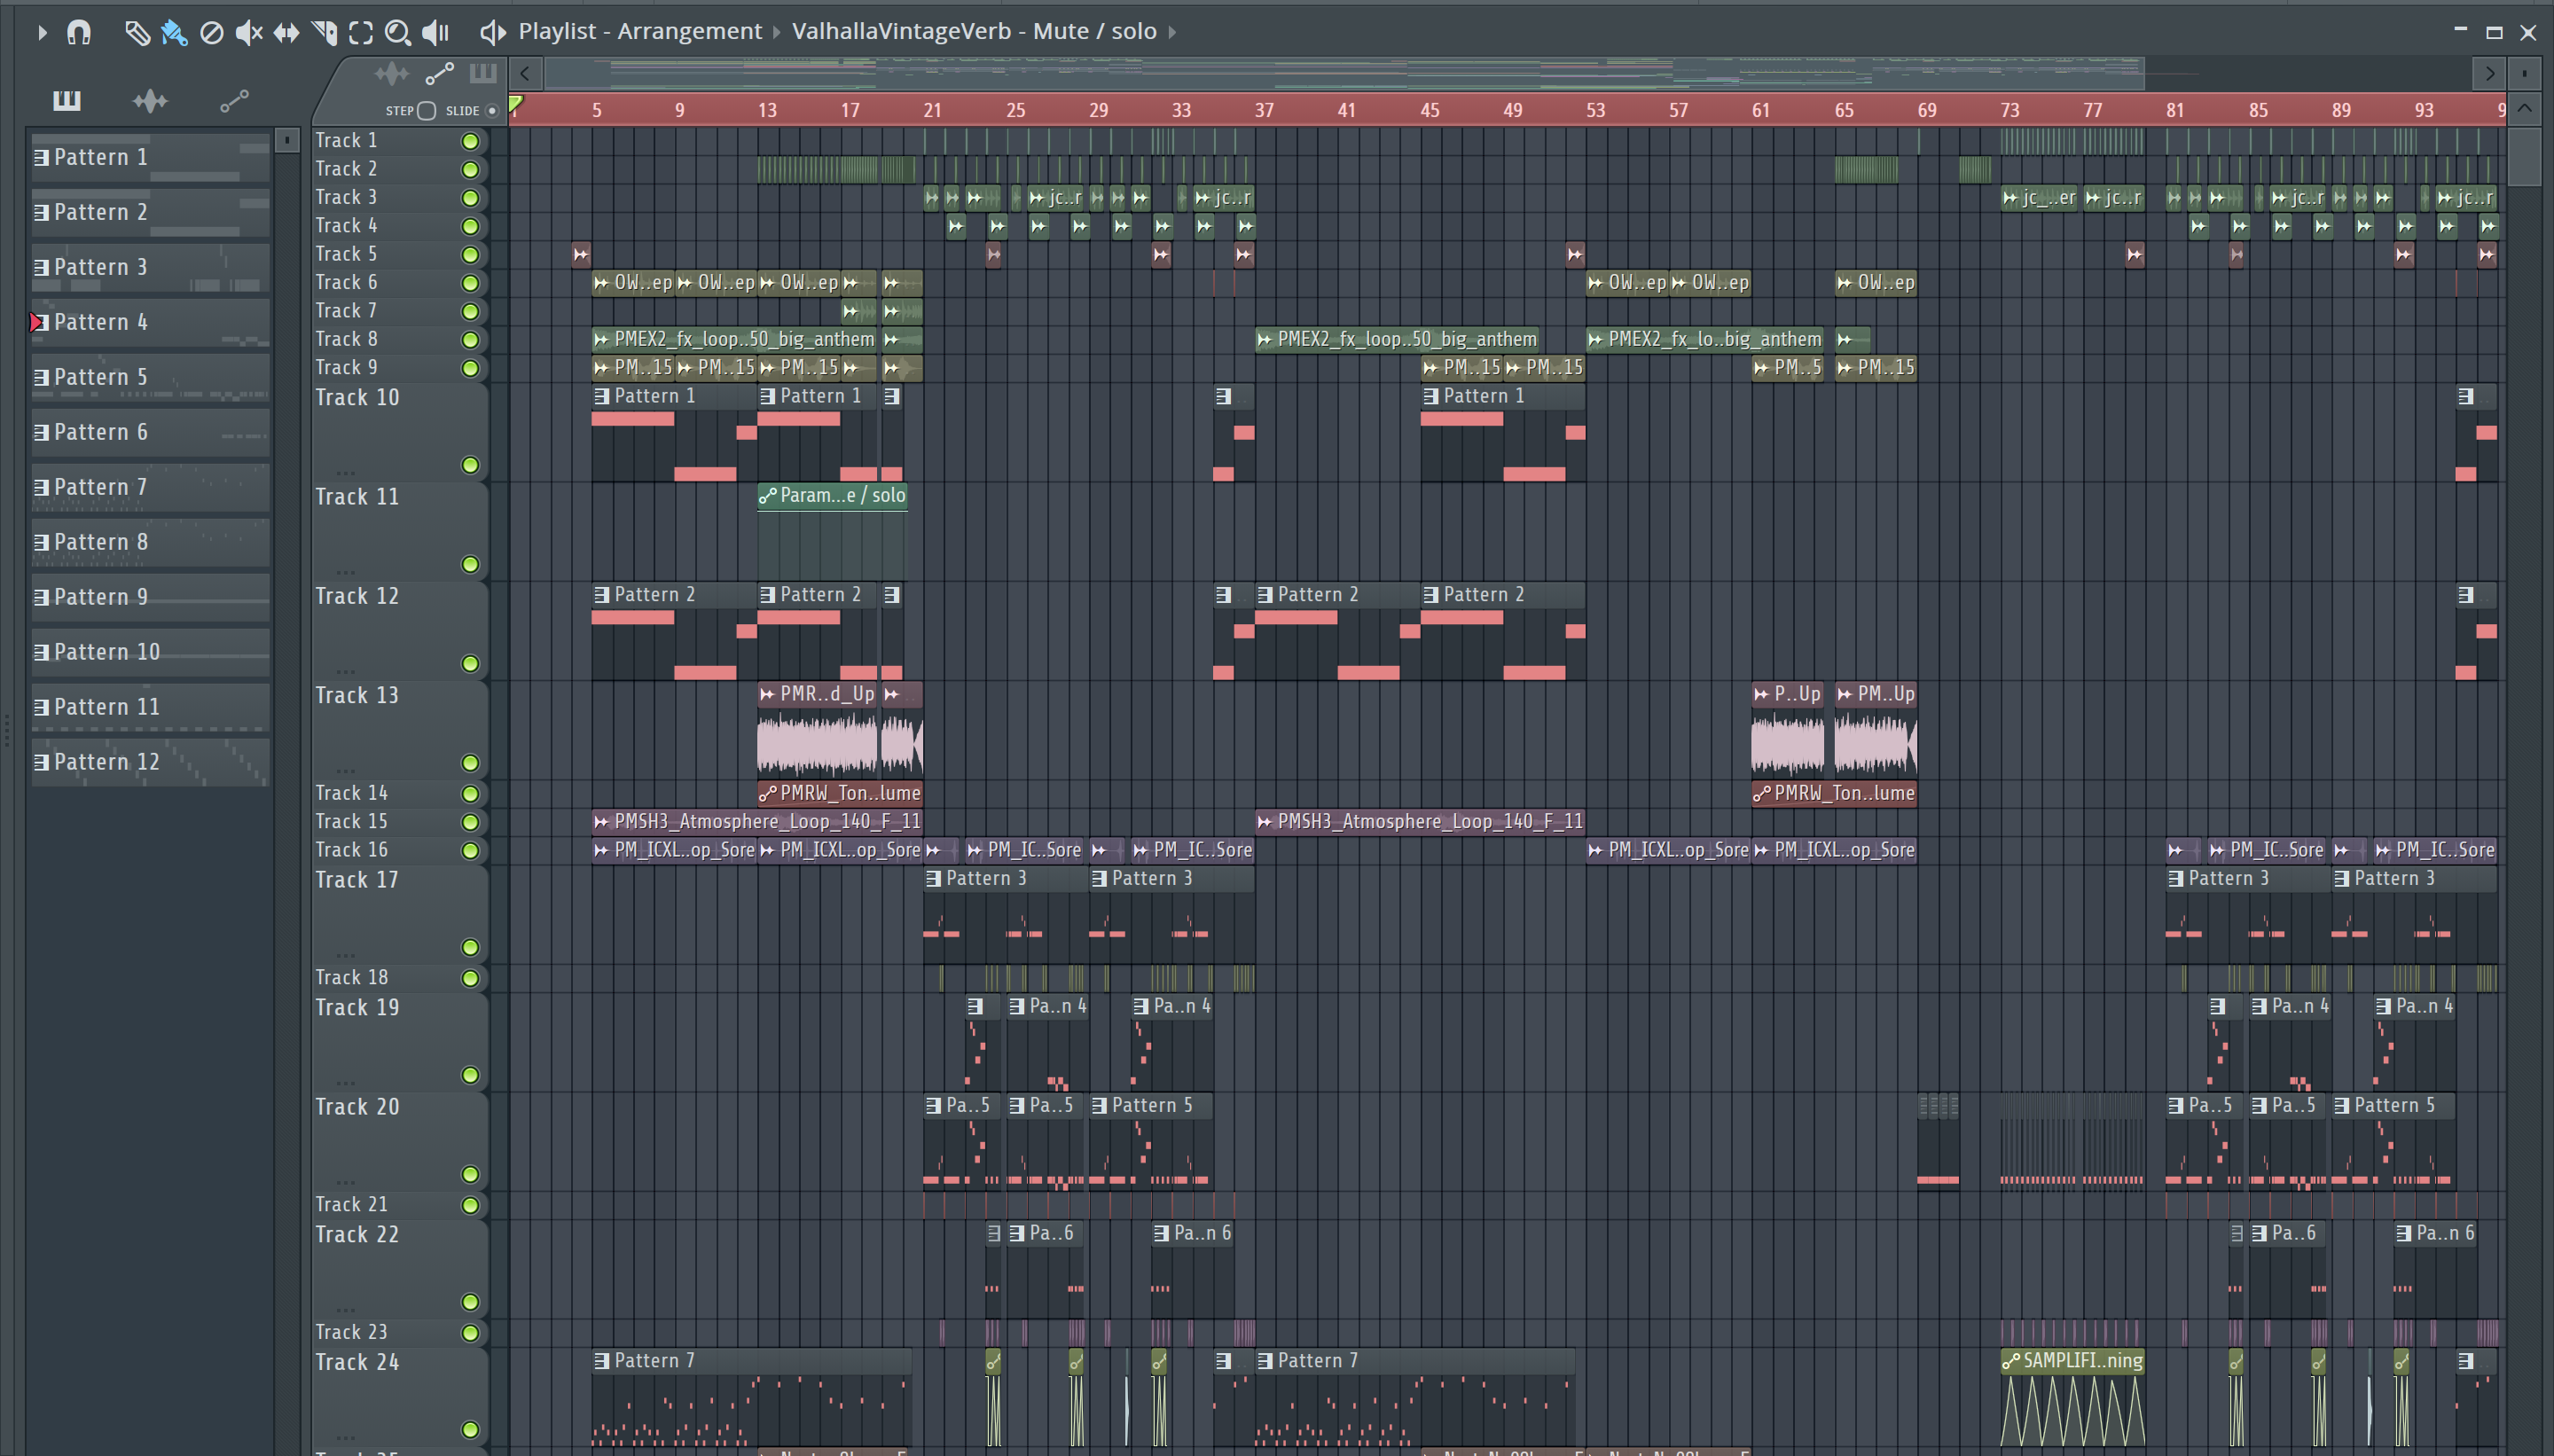The width and height of the screenshot is (2554, 1456).
Task: Enable the STEP checkbox
Action: coord(426,111)
